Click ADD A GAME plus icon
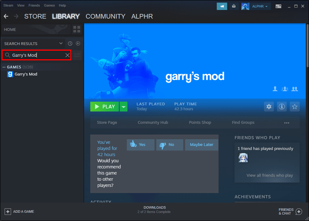 tap(8, 212)
